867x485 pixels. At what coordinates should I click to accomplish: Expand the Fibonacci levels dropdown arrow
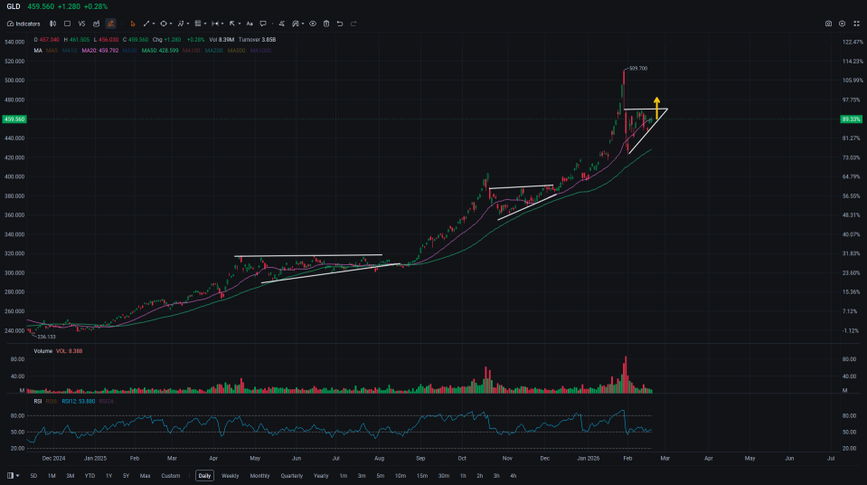point(205,24)
